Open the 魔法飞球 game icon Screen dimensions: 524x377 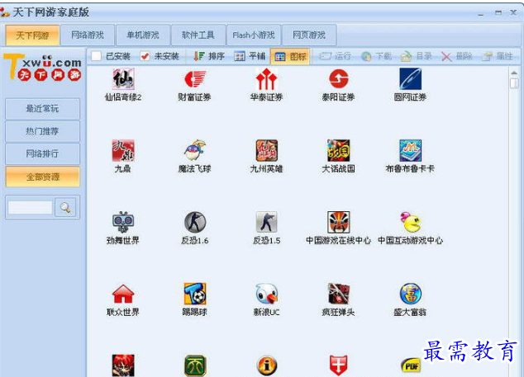(195, 150)
